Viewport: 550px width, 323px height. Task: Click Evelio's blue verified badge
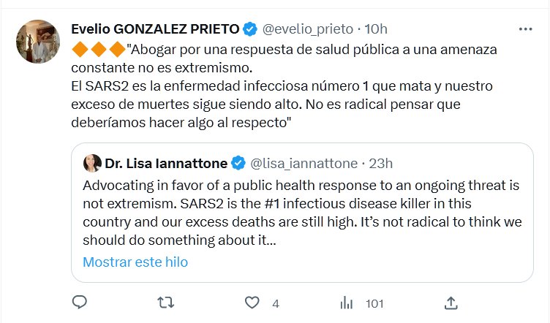point(249,29)
